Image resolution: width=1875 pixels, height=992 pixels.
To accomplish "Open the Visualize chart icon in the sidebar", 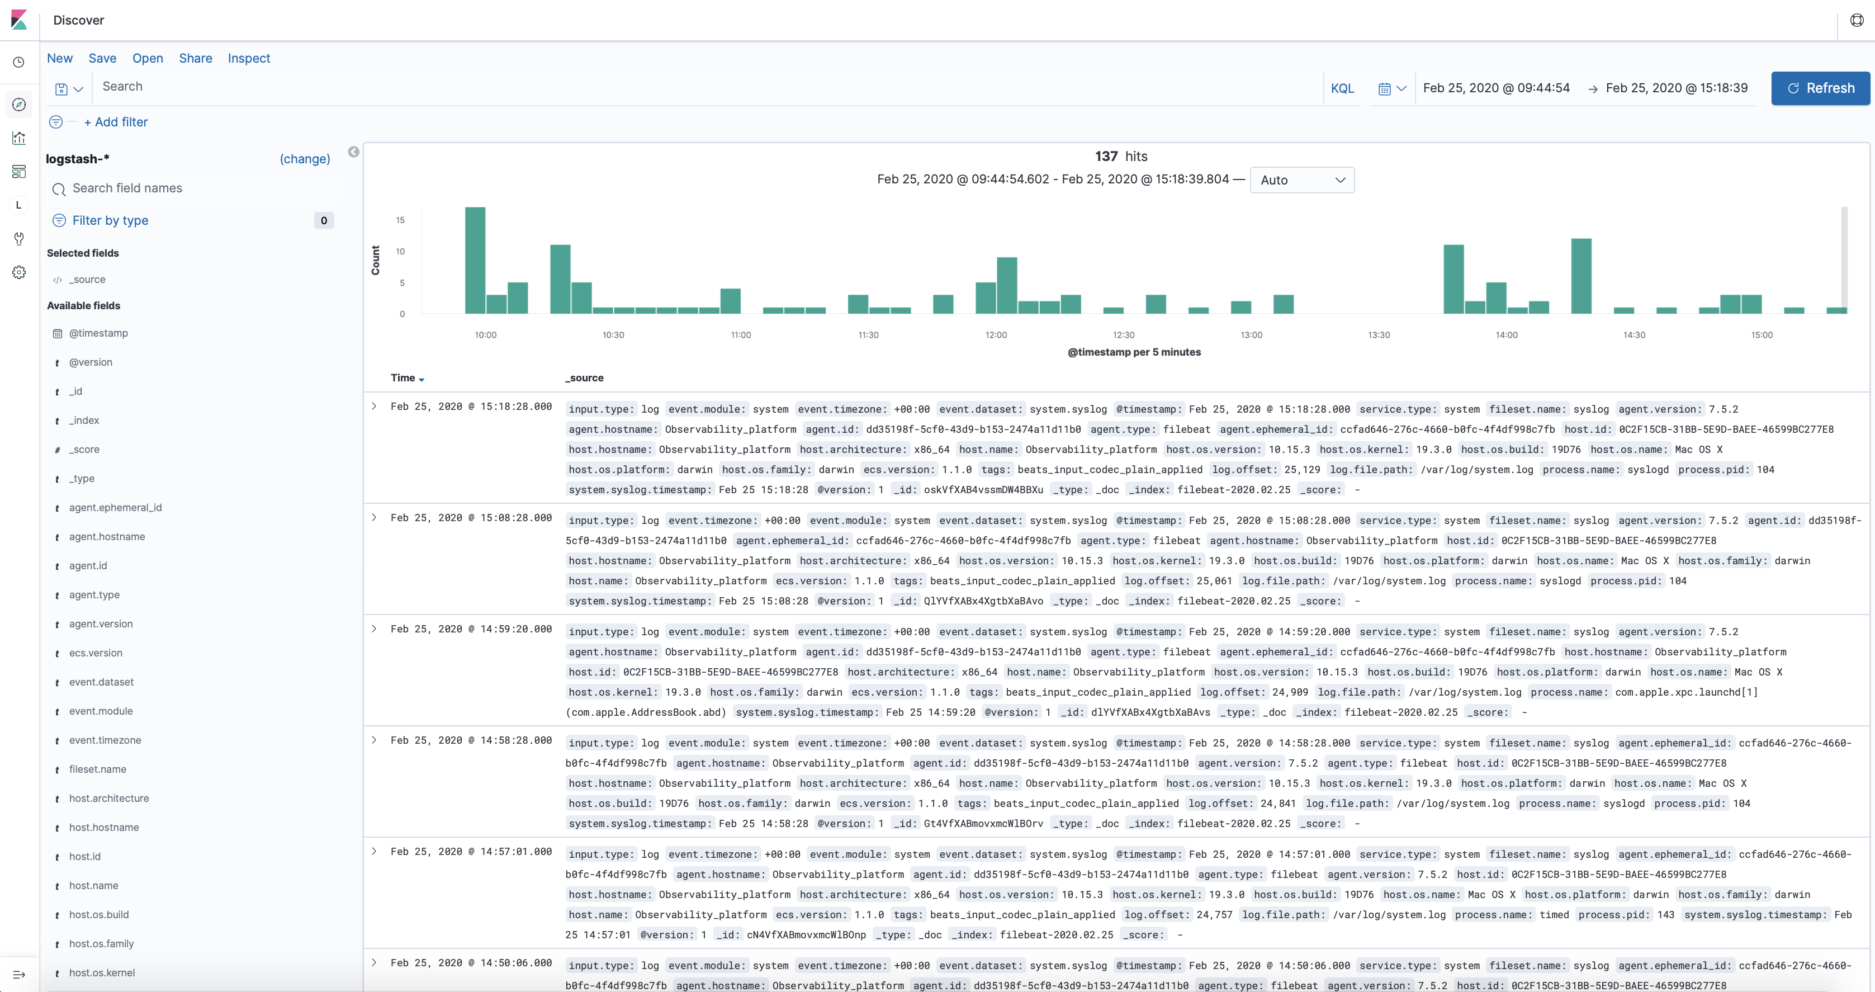I will 19,138.
